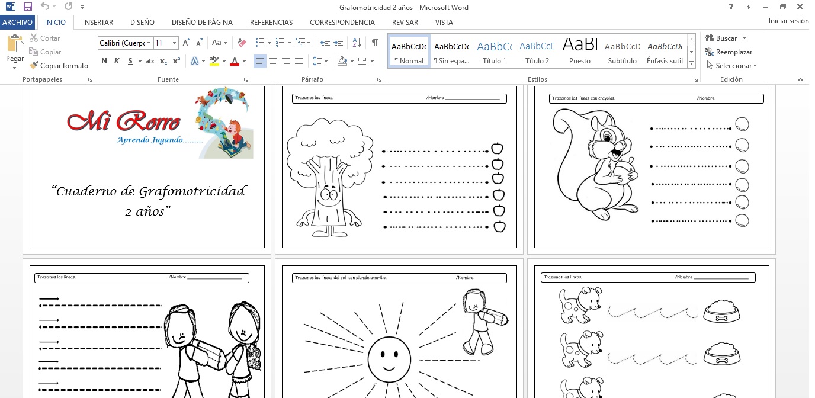Toggle show paragraph marks pilcrow

coord(374,43)
